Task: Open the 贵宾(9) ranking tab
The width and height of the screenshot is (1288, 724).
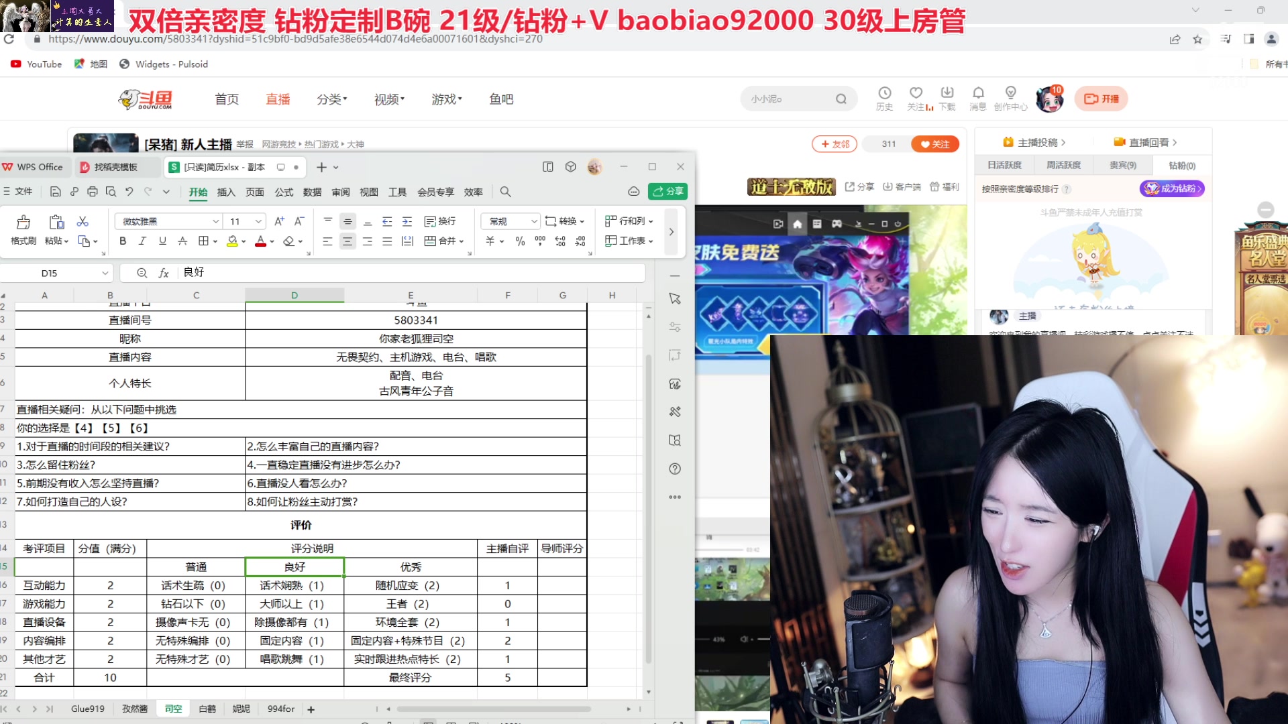Action: (x=1122, y=166)
